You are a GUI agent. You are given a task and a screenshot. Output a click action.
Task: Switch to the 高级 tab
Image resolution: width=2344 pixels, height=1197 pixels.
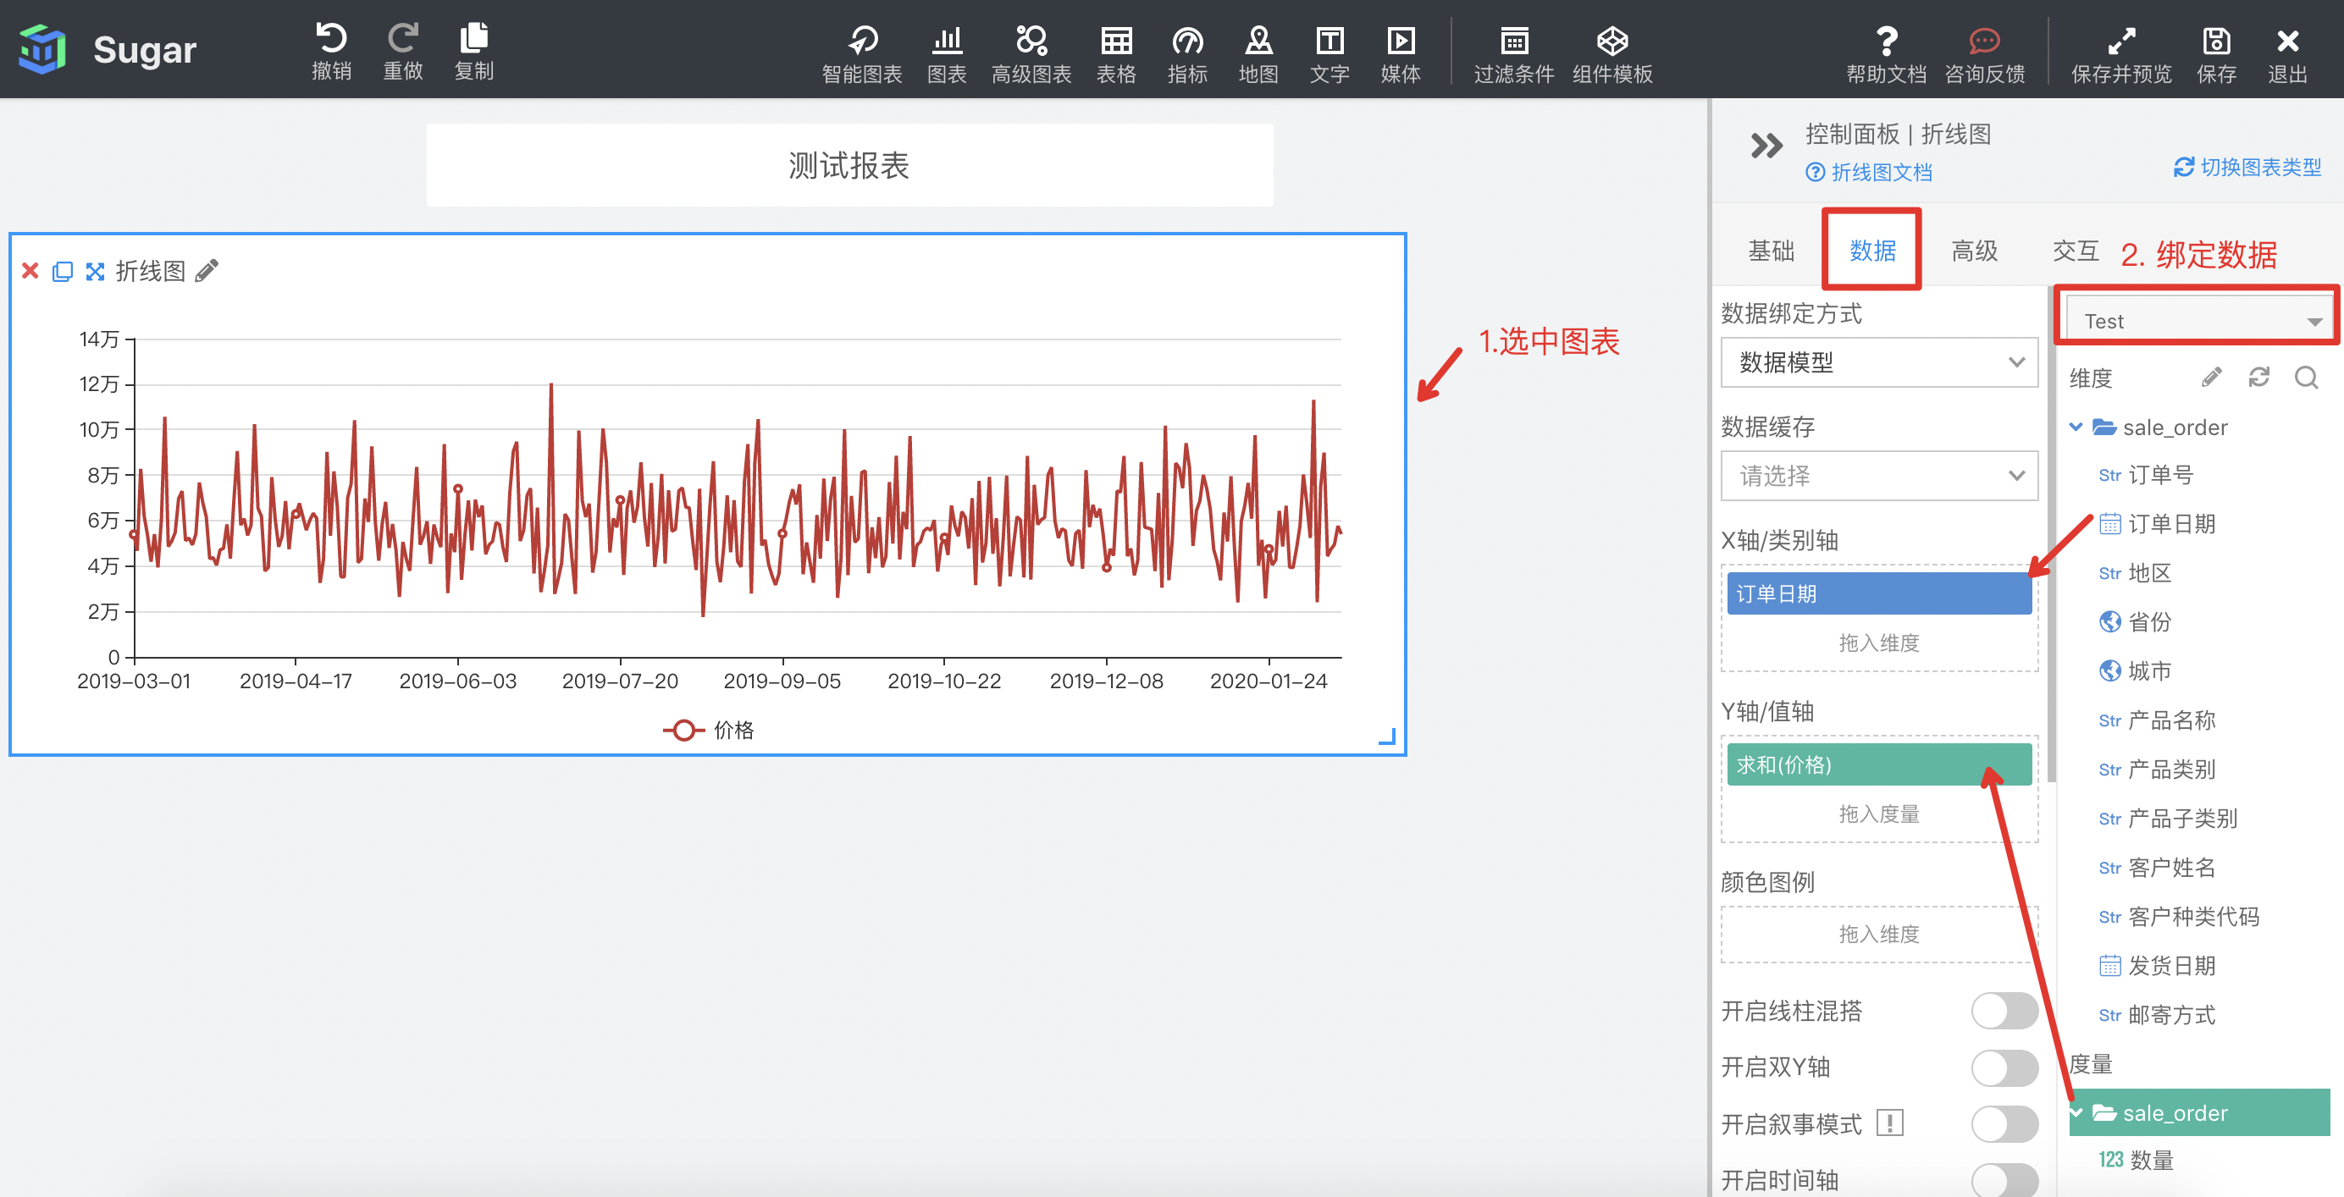(x=1974, y=250)
